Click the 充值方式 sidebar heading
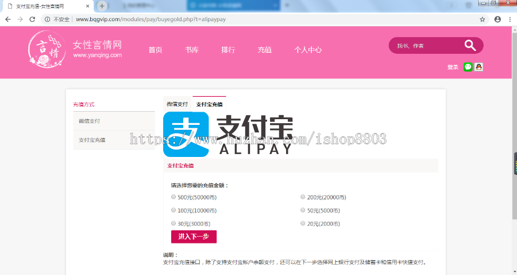Screen dimensions: 517x275 [x=84, y=105]
